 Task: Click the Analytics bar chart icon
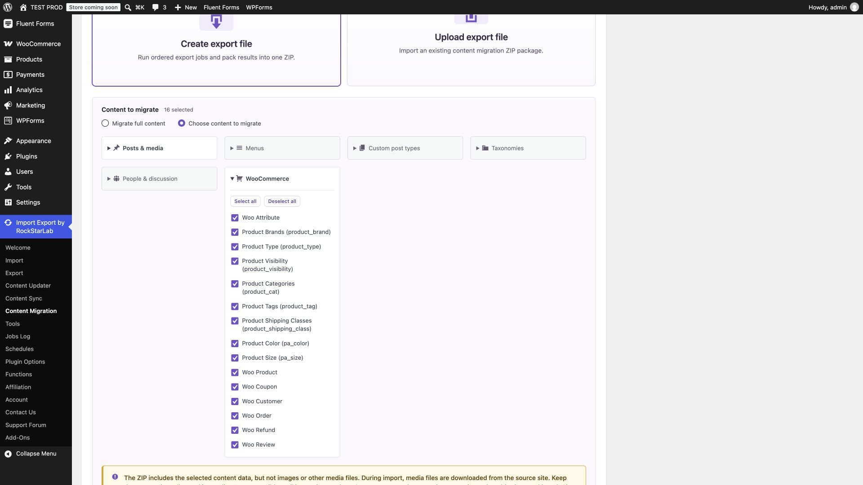pos(8,90)
